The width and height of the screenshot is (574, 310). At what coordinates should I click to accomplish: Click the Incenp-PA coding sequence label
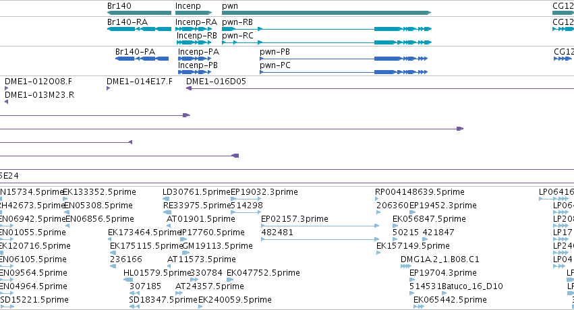[x=198, y=53]
